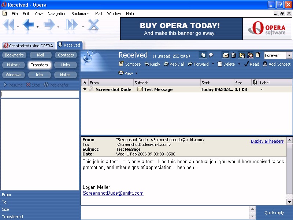Click the Retransfer circular-arrows icon
The height and width of the screenshot is (220, 293).
(x=46, y=85)
